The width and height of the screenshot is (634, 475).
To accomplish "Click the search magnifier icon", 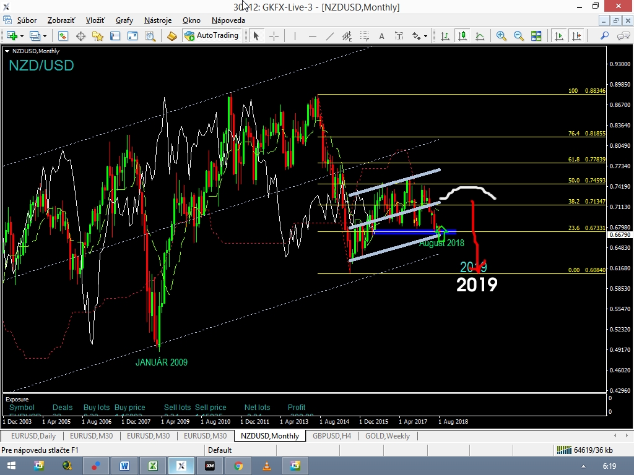I will tap(604, 36).
